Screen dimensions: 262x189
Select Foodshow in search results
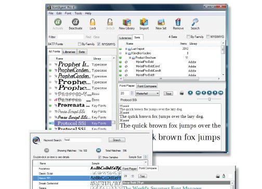coord(77,168)
